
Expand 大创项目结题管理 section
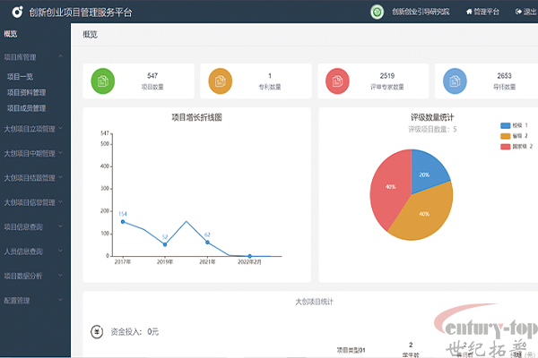pyautogui.click(x=33, y=178)
